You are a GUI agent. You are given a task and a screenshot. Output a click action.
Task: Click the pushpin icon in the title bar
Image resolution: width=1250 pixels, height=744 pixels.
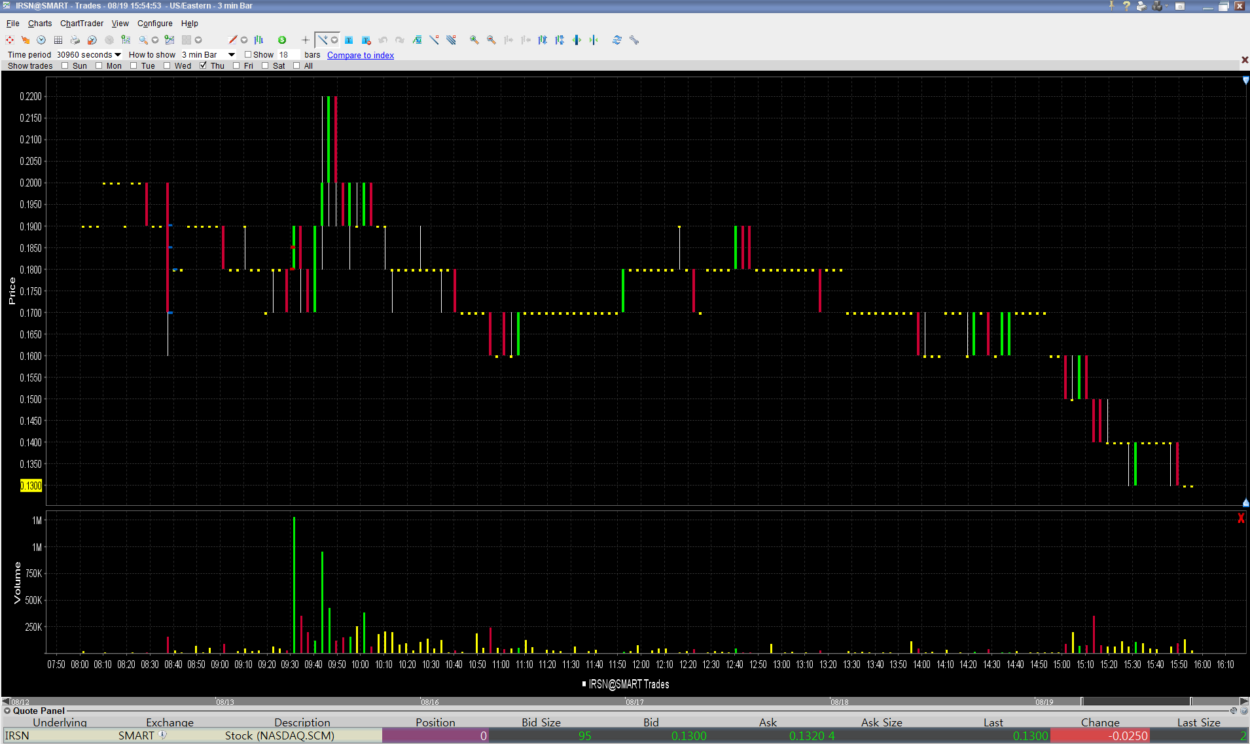tap(1111, 6)
